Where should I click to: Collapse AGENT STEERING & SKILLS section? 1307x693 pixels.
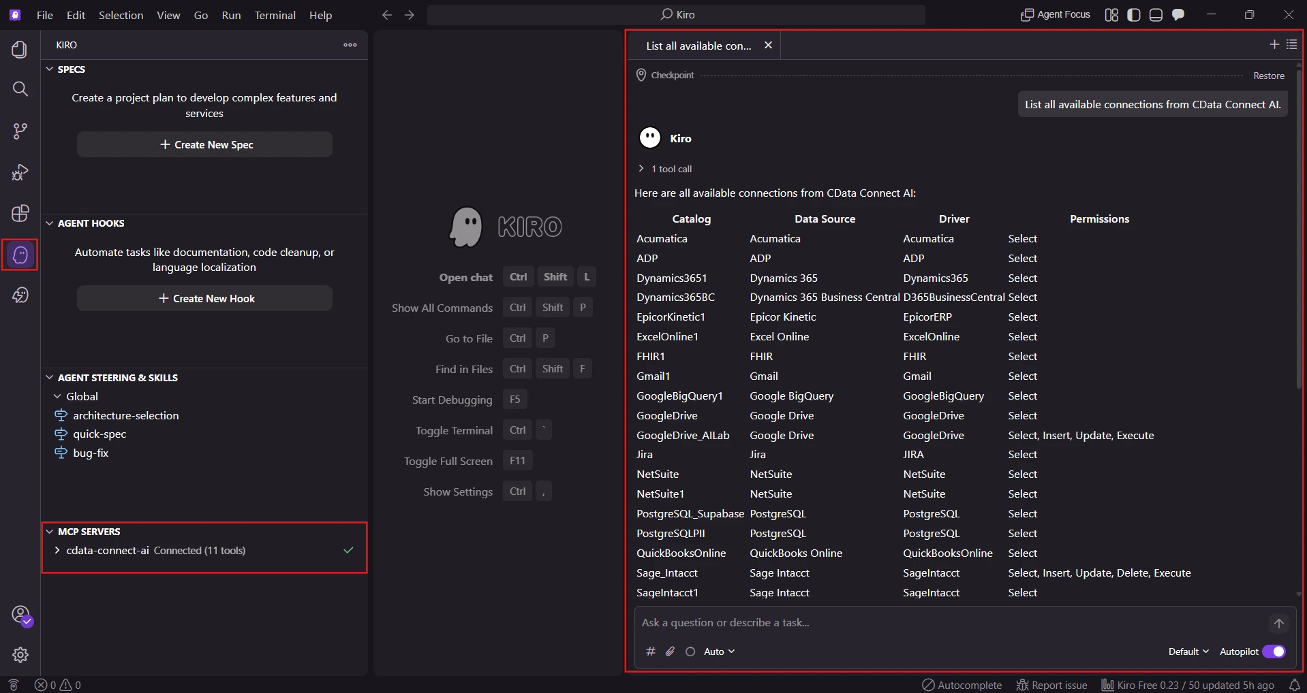50,378
